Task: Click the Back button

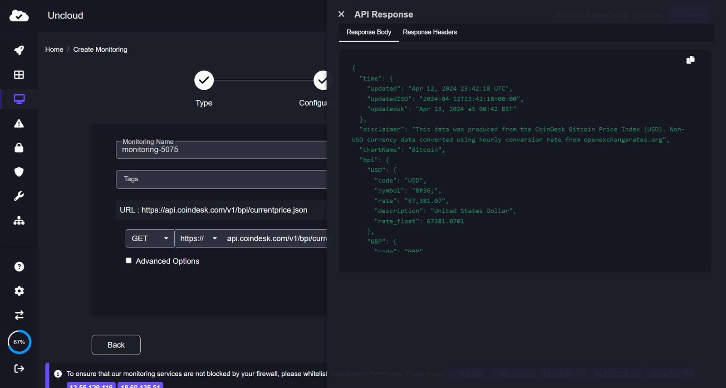Action: tap(116, 345)
